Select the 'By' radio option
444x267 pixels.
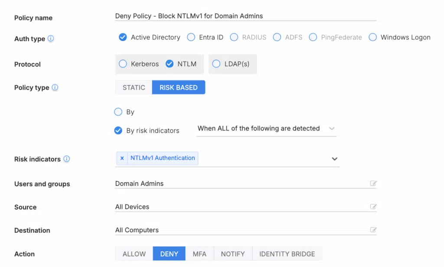(118, 112)
